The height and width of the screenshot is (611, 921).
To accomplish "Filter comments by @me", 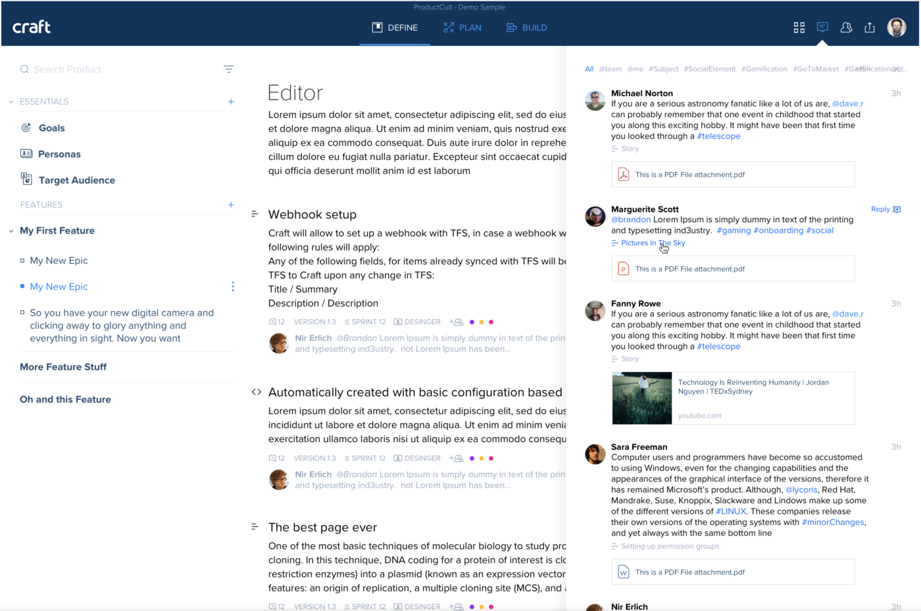I will 635,69.
